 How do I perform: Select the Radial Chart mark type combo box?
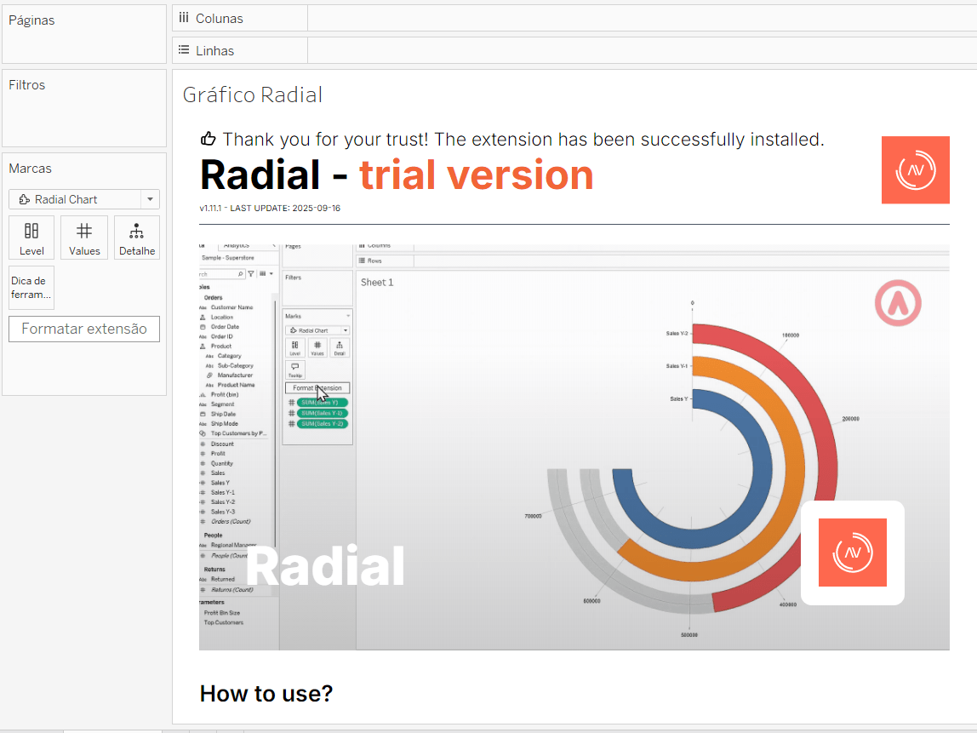(75, 199)
